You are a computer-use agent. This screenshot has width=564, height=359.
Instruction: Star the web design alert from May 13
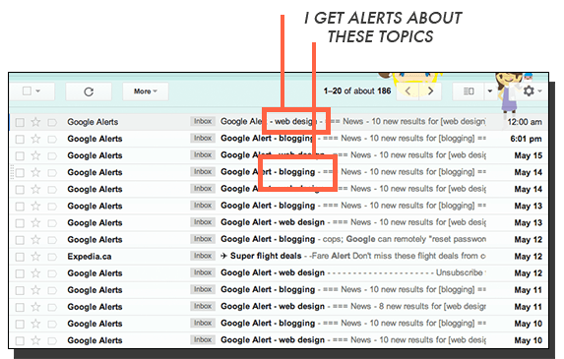tap(35, 223)
